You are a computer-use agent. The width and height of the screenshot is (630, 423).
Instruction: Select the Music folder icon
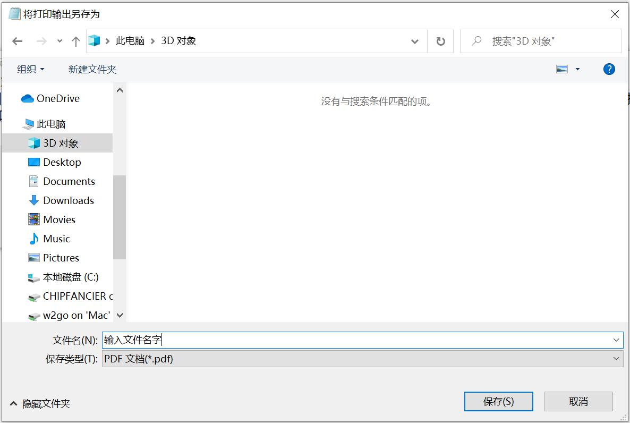tap(33, 239)
